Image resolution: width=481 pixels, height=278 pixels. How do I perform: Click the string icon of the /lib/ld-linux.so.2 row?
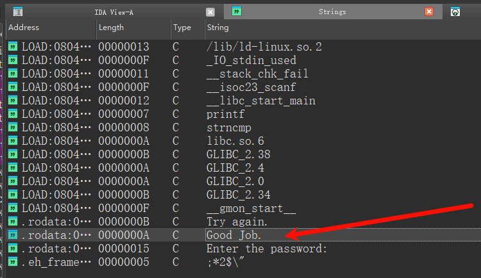point(13,47)
